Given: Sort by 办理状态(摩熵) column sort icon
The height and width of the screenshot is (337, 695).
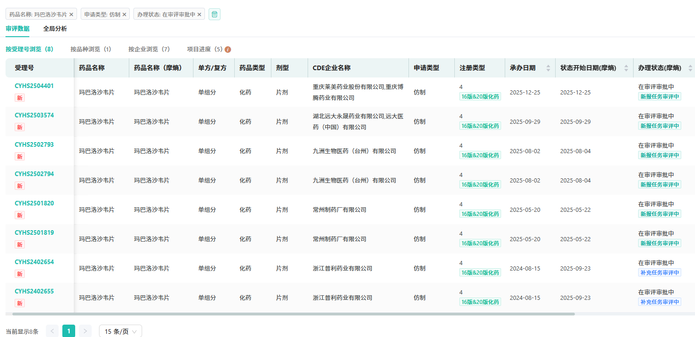Looking at the screenshot, I should click(x=690, y=68).
